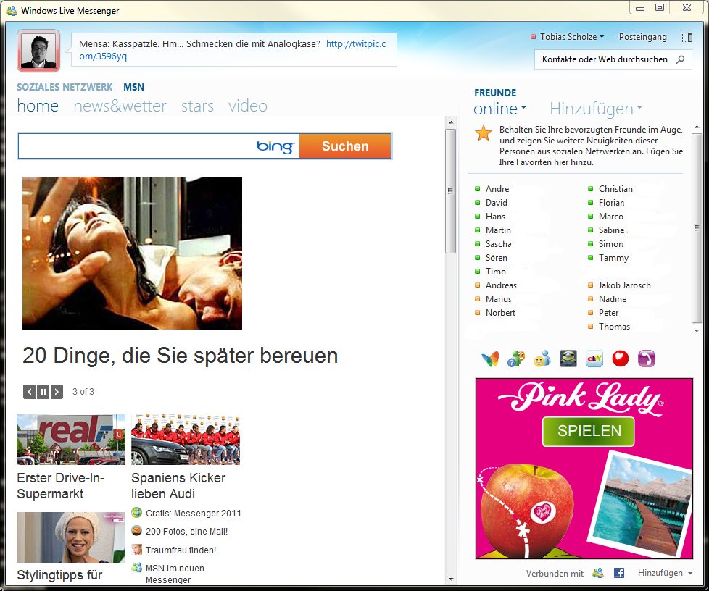The image size is (709, 591).
Task: Open the Posteingang inbox link
Action: (642, 37)
